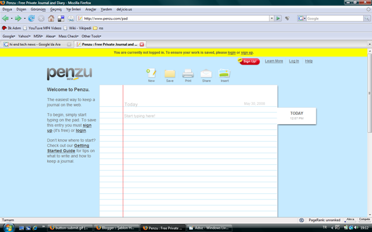
Task: Open the Wiki - Vikipedi bookmark
Action: pos(77,28)
